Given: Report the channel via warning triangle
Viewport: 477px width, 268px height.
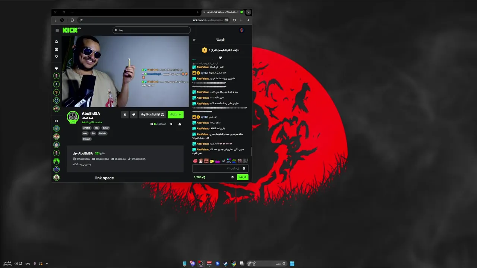Looking at the screenshot, I should 180,124.
